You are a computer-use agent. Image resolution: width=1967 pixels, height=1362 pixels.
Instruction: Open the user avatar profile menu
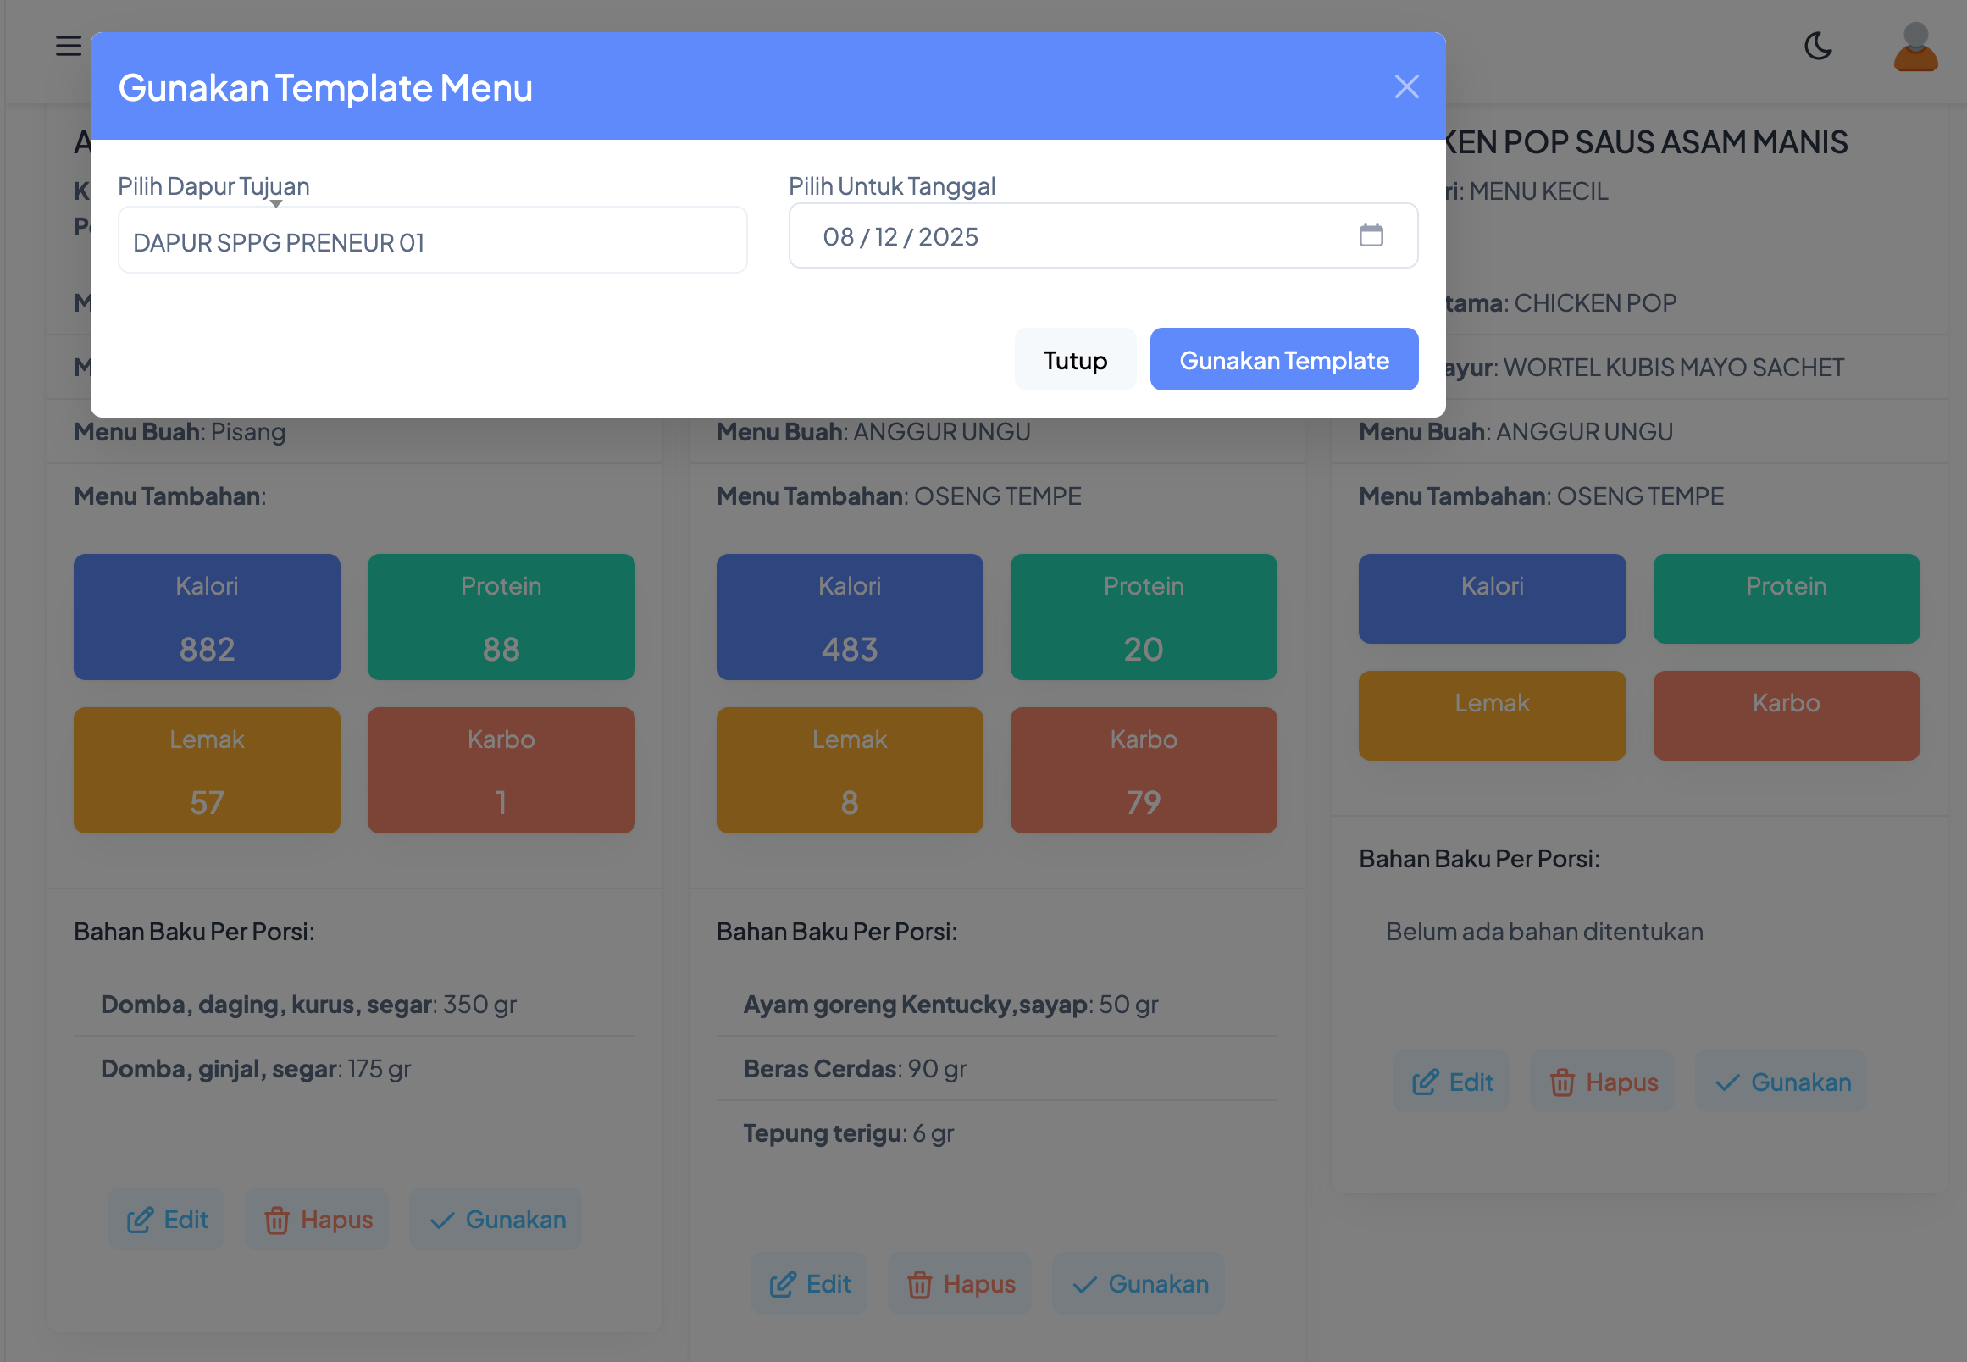(1915, 47)
